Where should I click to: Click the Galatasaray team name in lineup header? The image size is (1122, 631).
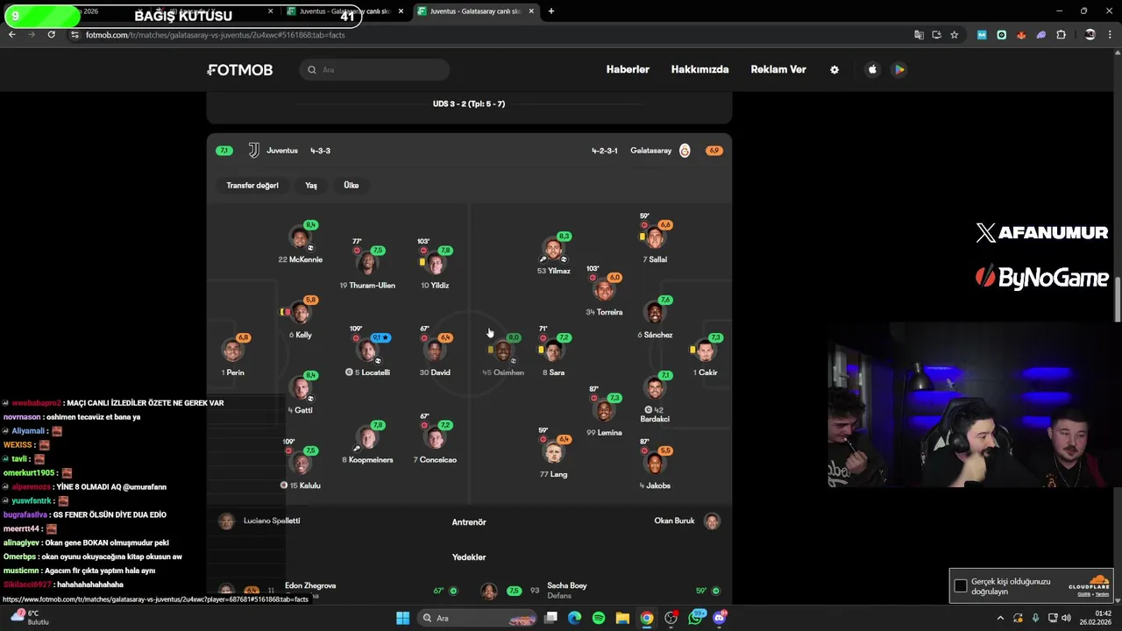pos(650,151)
